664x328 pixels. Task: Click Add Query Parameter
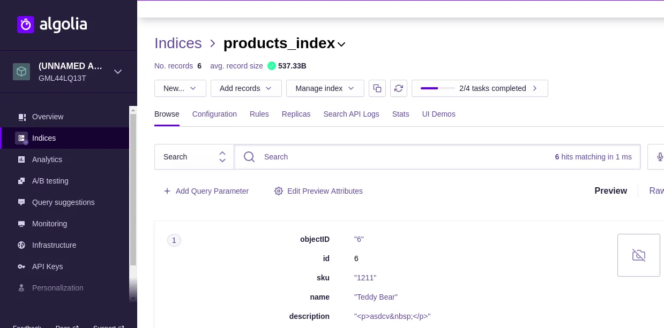(x=206, y=191)
